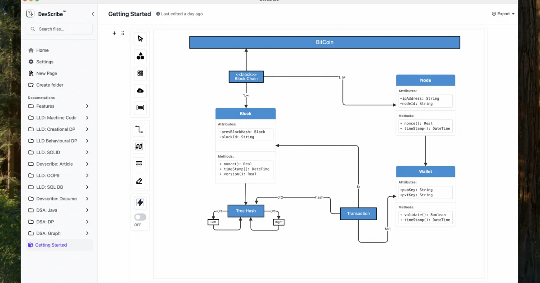The height and width of the screenshot is (283, 540).
Task: Click the -ipAddress: String attribute text
Action: 419,98
